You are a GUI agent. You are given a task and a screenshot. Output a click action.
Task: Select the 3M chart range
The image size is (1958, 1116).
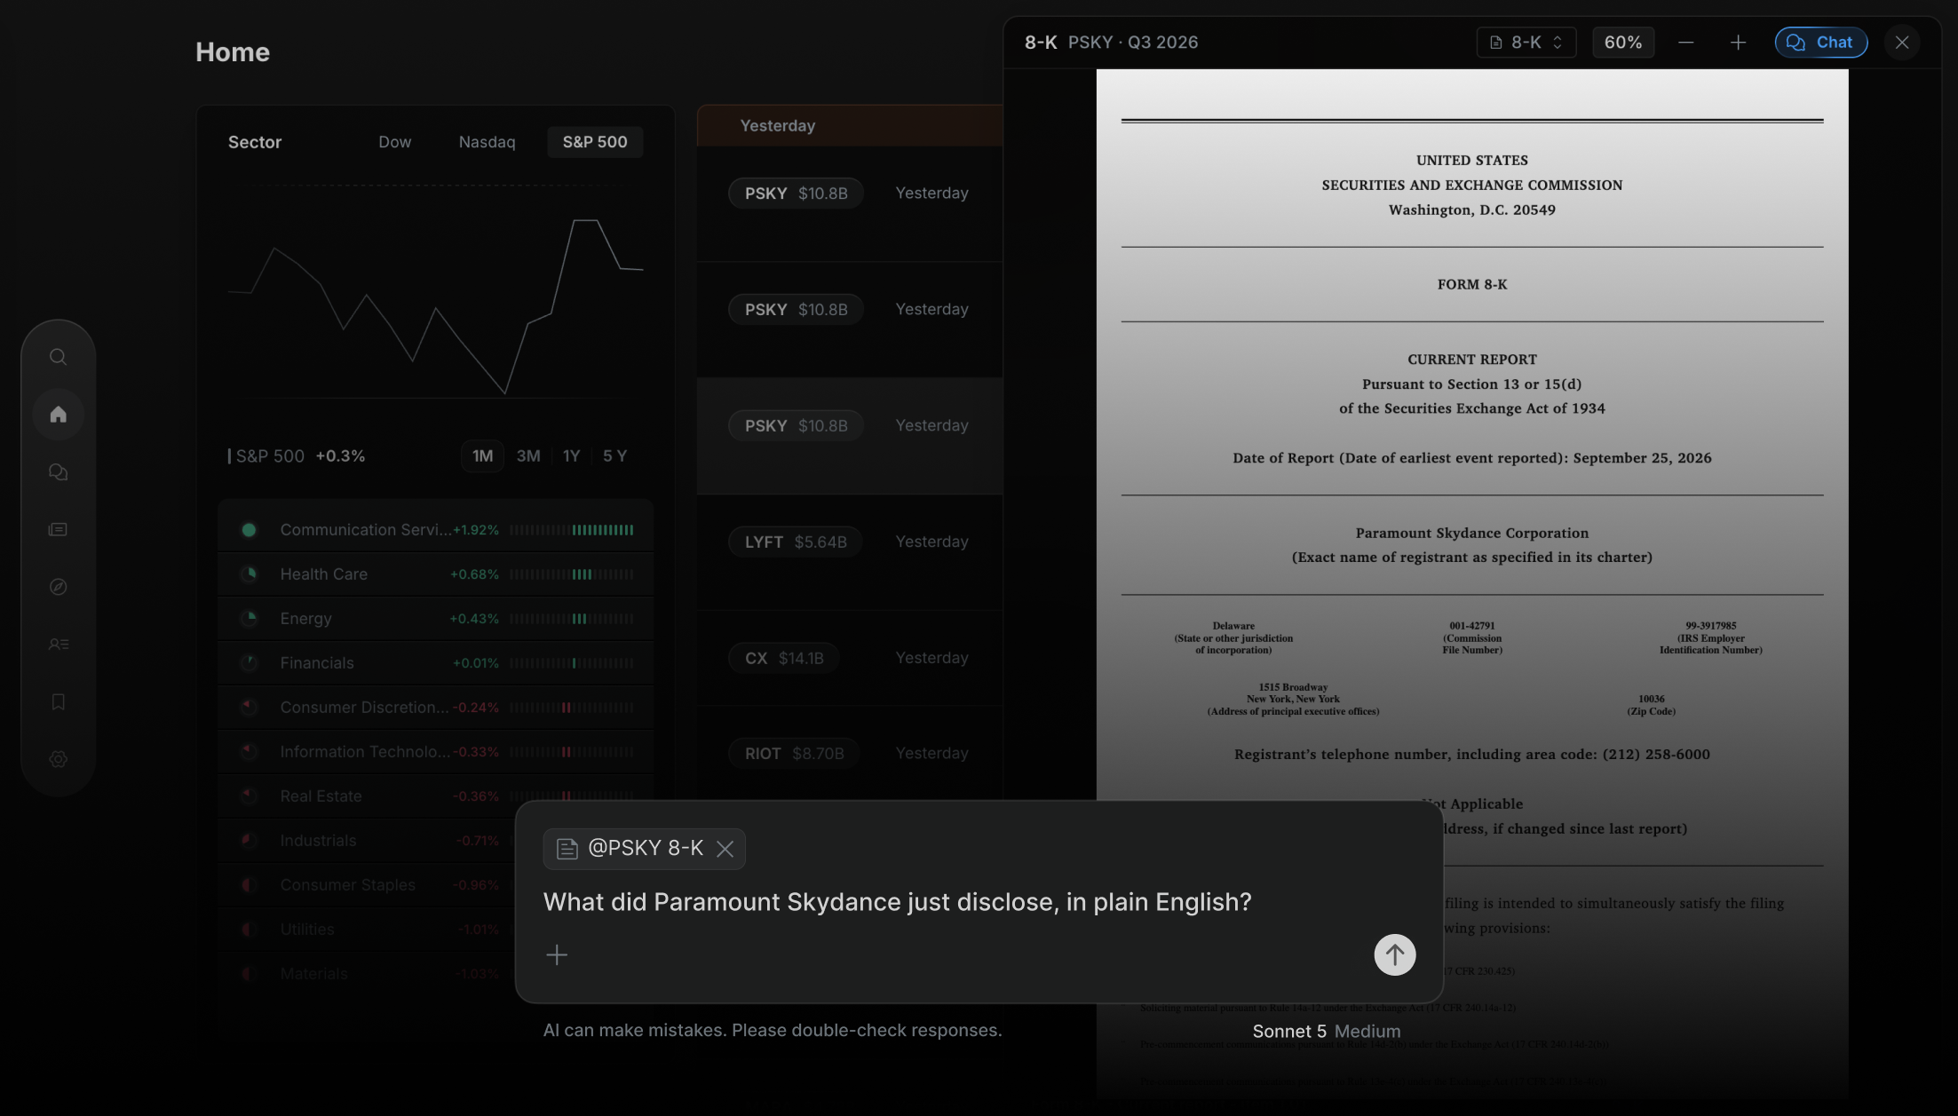pyautogui.click(x=528, y=456)
